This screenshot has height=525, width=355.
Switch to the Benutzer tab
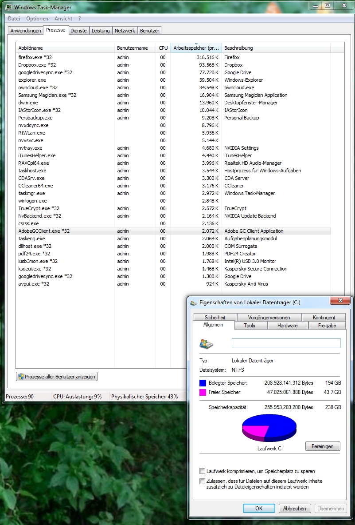150,31
